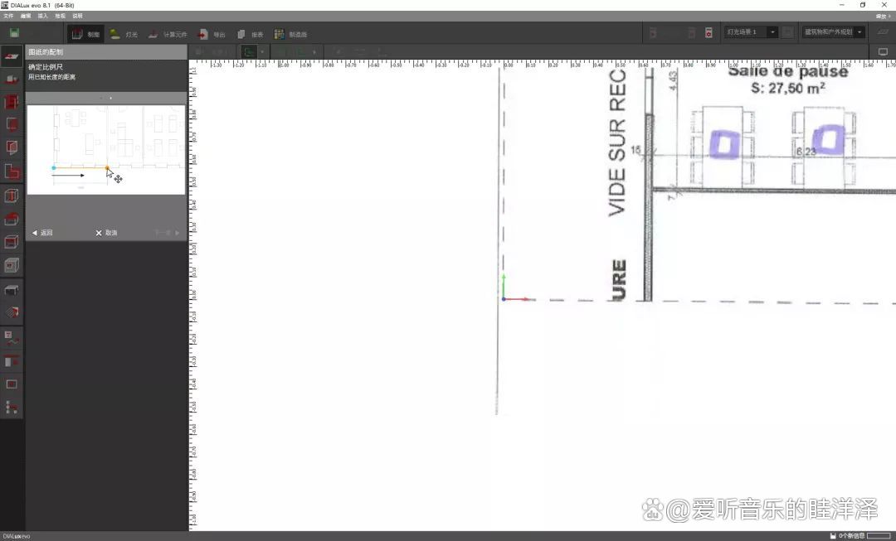Select the red copy-and-arrange tool in the sidebar
This screenshot has width=896, height=541.
(x=12, y=360)
